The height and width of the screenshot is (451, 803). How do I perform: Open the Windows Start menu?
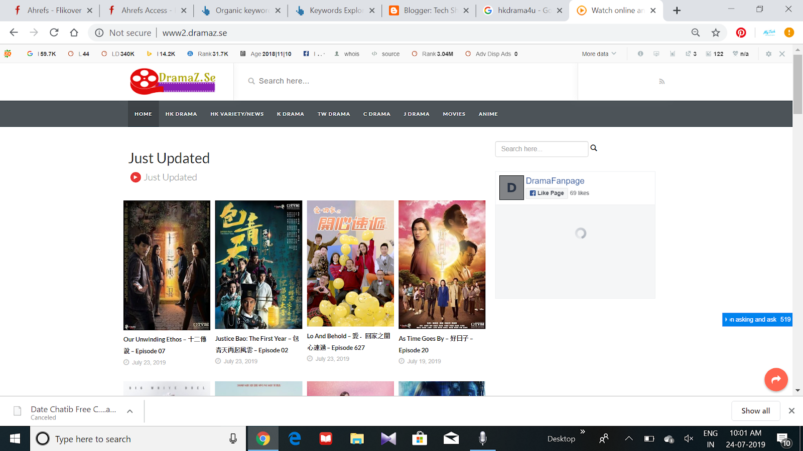click(x=15, y=439)
